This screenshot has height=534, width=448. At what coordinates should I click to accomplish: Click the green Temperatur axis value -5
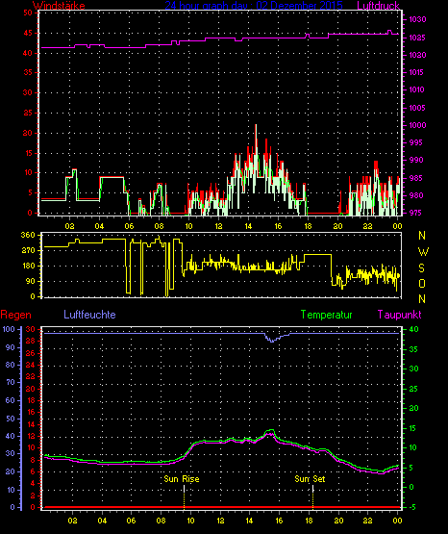click(x=413, y=507)
